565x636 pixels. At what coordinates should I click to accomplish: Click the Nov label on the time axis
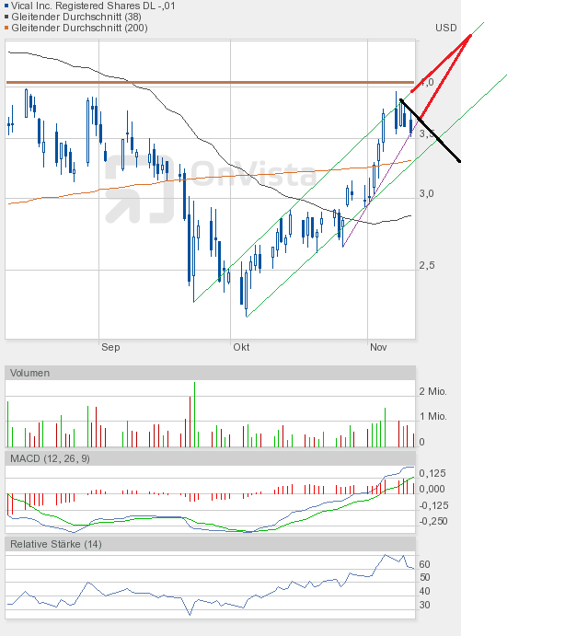click(377, 347)
